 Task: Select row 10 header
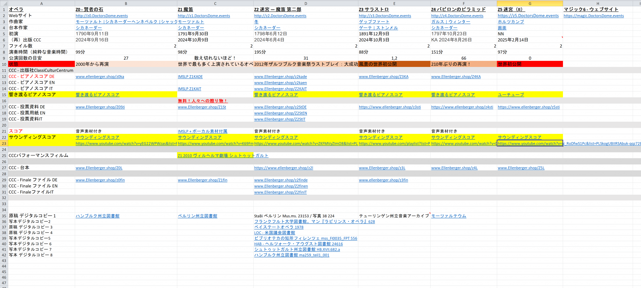click(x=4, y=64)
